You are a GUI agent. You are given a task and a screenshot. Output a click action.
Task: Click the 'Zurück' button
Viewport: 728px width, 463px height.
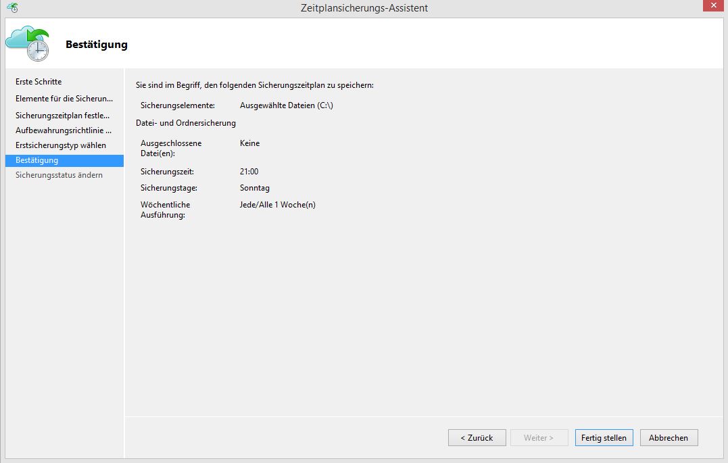tap(477, 437)
